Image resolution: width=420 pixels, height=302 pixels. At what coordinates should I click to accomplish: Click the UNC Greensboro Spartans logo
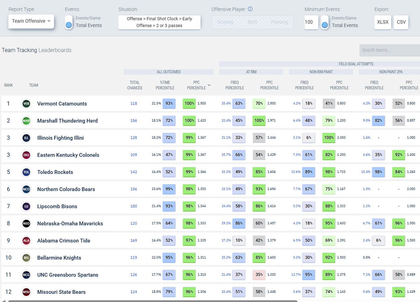[x=26, y=275]
